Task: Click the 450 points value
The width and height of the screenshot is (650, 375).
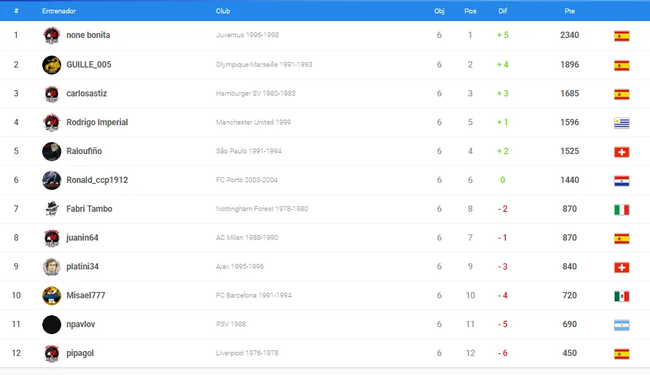Action: click(x=570, y=353)
